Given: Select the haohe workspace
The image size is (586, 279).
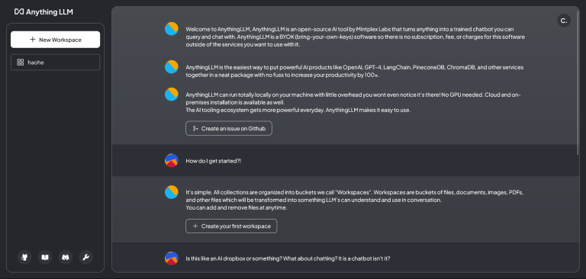Looking at the screenshot, I should click(55, 63).
